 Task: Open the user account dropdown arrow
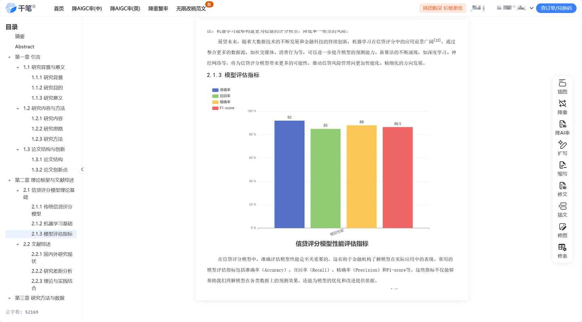click(x=531, y=8)
